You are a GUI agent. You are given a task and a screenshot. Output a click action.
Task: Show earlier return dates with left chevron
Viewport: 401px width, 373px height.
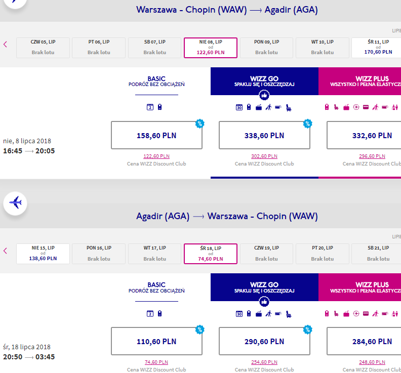[x=6, y=251]
